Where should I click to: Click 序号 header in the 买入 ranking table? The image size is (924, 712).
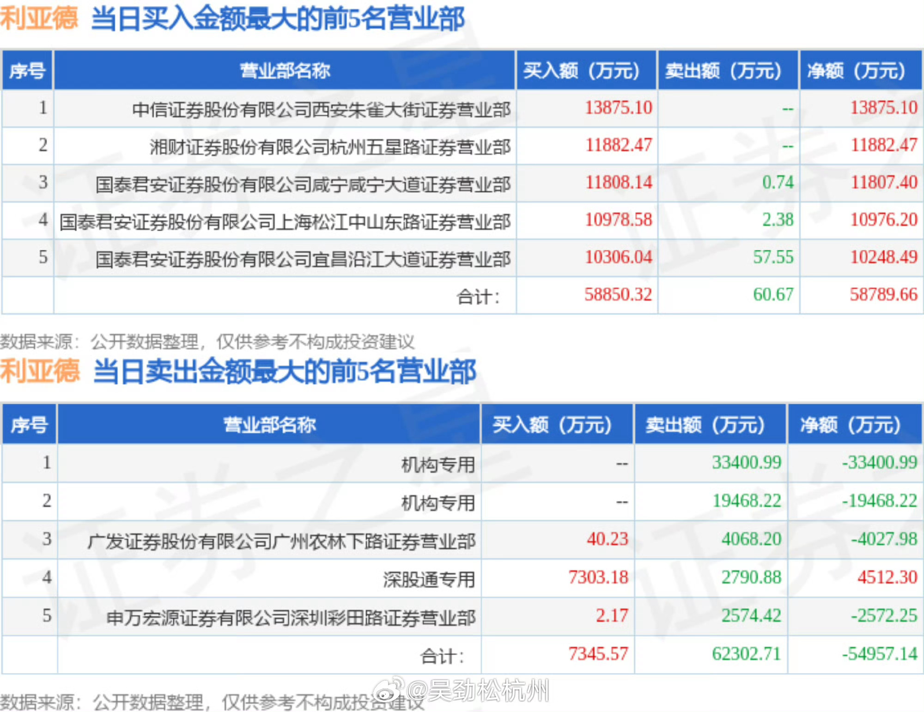click(x=28, y=71)
